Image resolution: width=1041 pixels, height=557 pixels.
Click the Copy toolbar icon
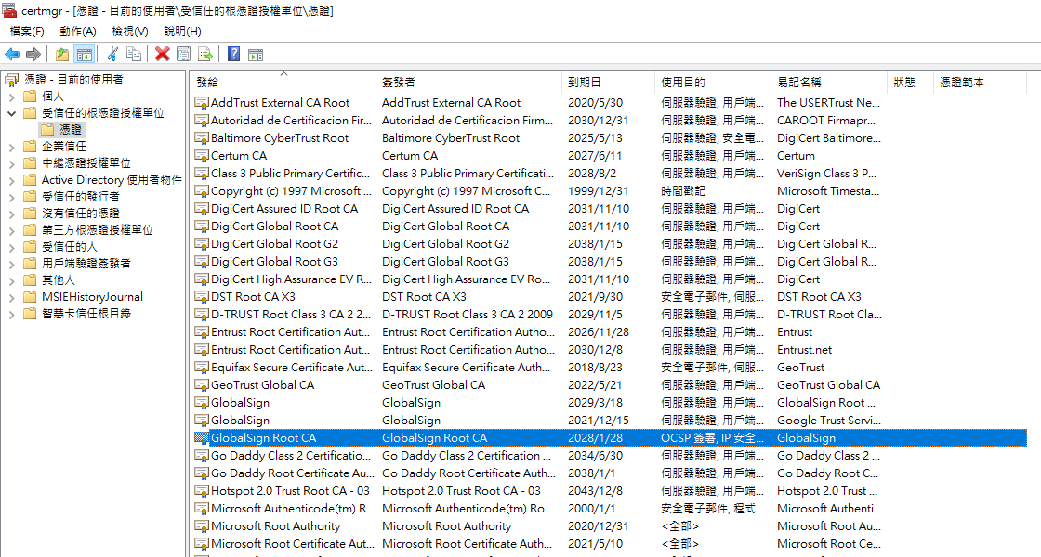[132, 53]
